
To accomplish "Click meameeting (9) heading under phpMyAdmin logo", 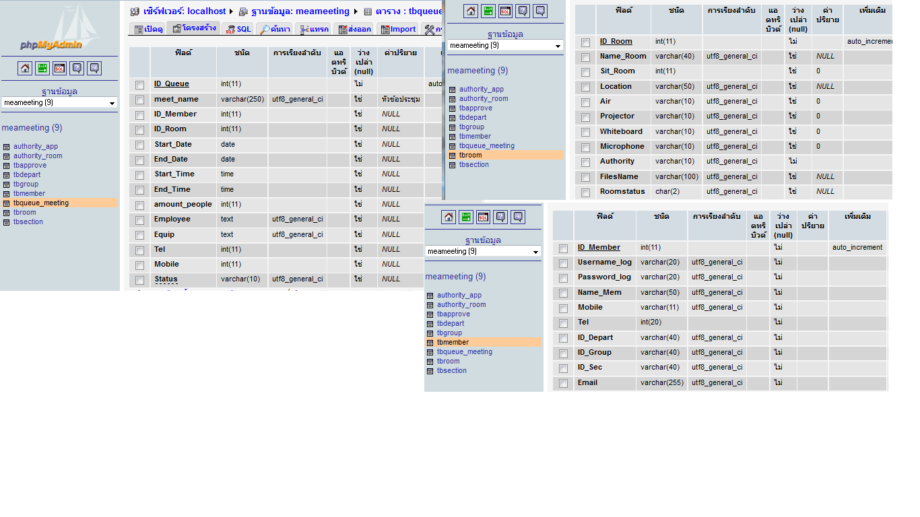I will coord(32,128).
